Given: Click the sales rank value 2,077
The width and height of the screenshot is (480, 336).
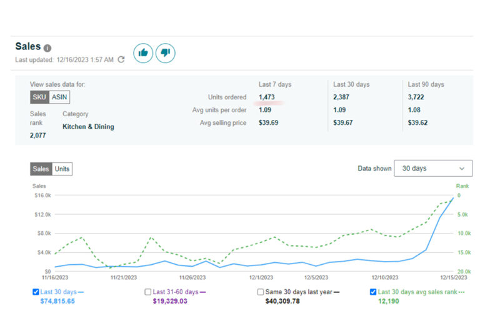Looking at the screenshot, I should pyautogui.click(x=38, y=136).
